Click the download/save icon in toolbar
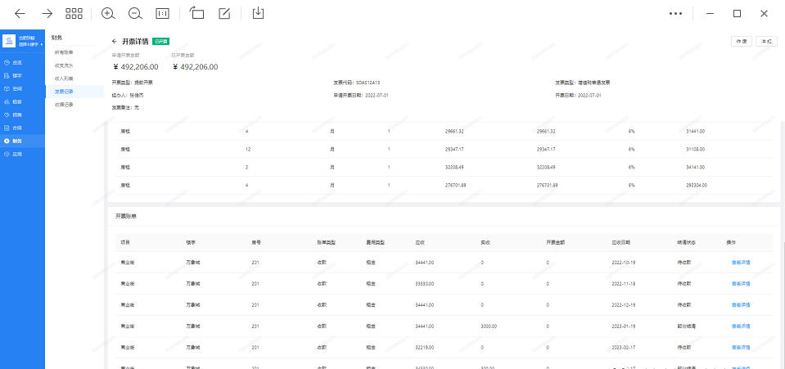785x369 pixels. pos(258,13)
